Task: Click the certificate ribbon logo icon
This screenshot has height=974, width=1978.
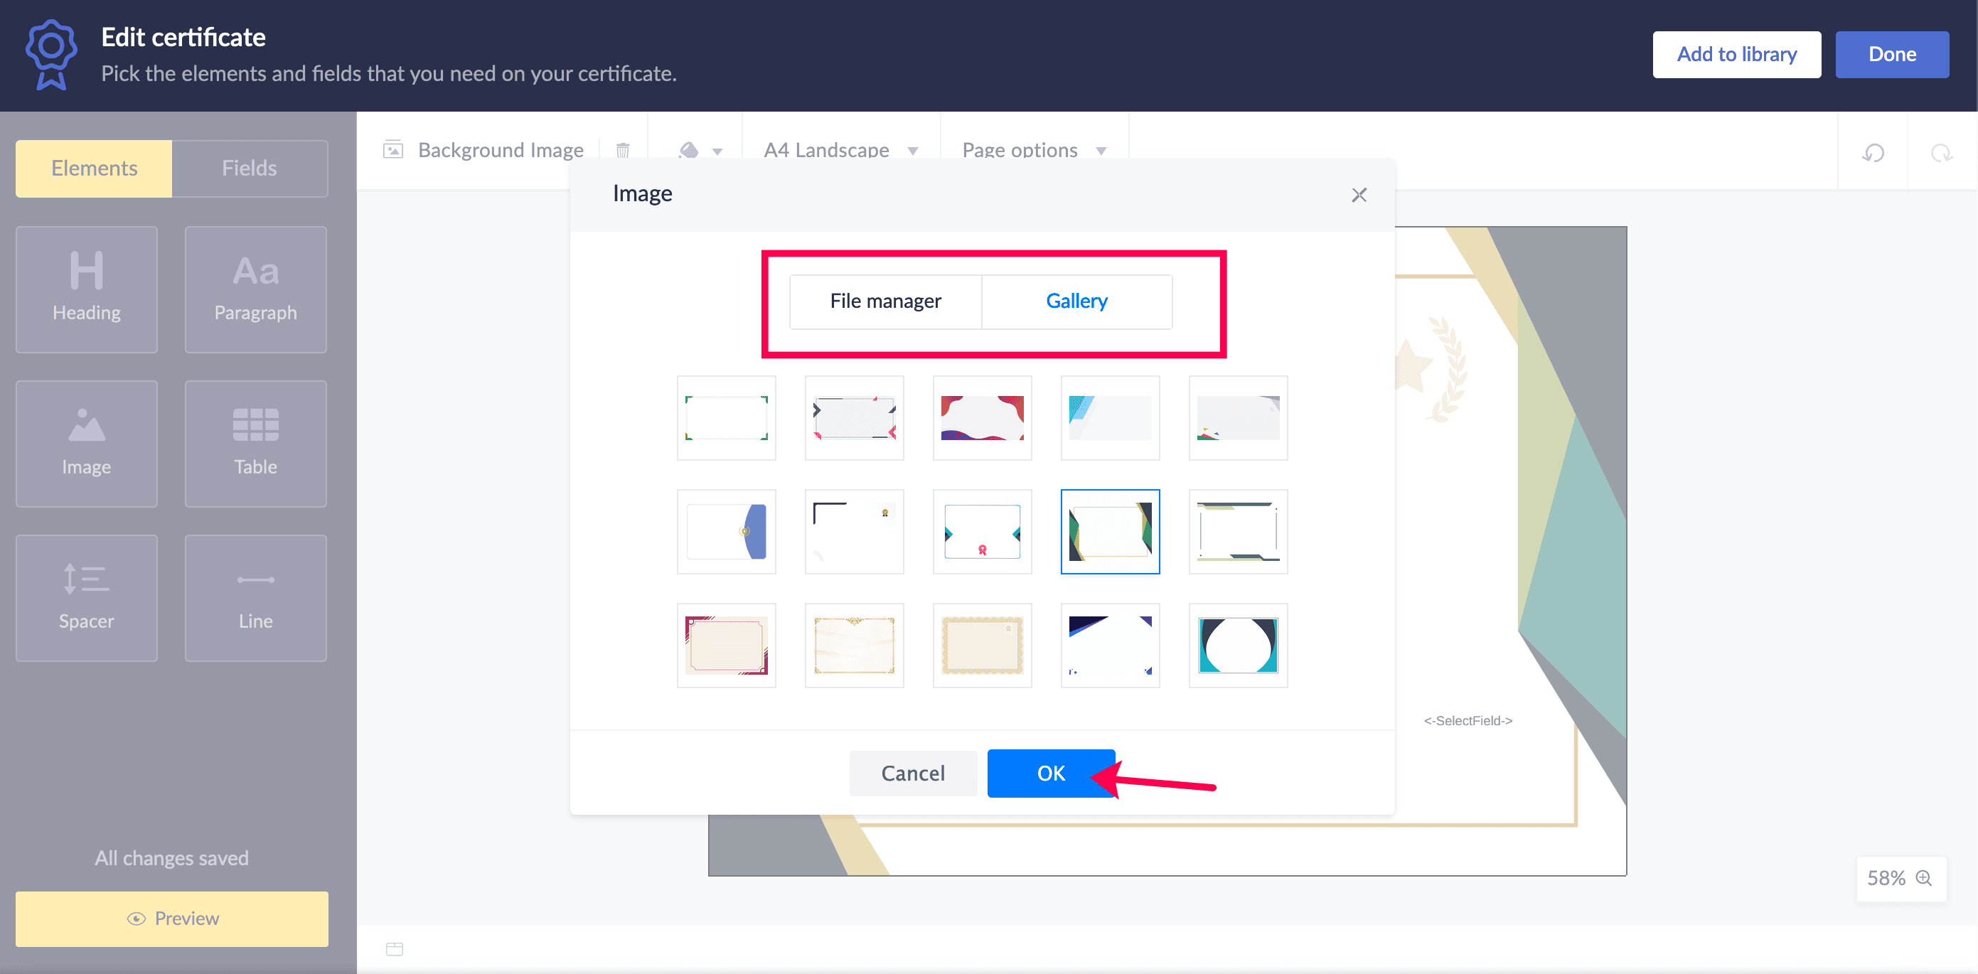Action: [x=50, y=55]
